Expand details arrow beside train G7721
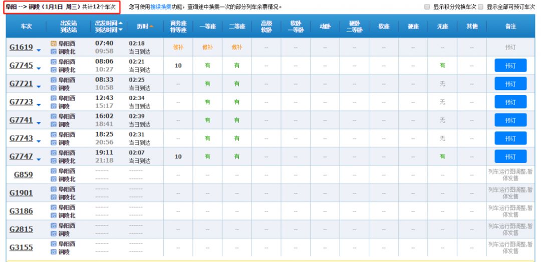 pyautogui.click(x=39, y=87)
